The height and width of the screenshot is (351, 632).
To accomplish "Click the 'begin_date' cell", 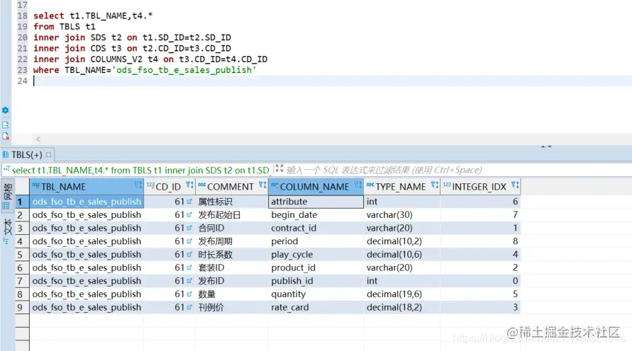I will tap(316, 214).
